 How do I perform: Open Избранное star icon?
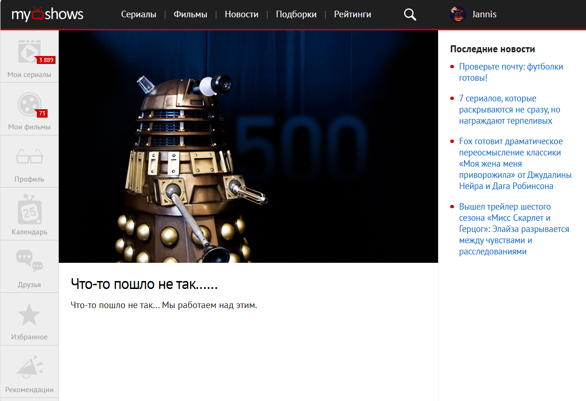pyautogui.click(x=29, y=315)
